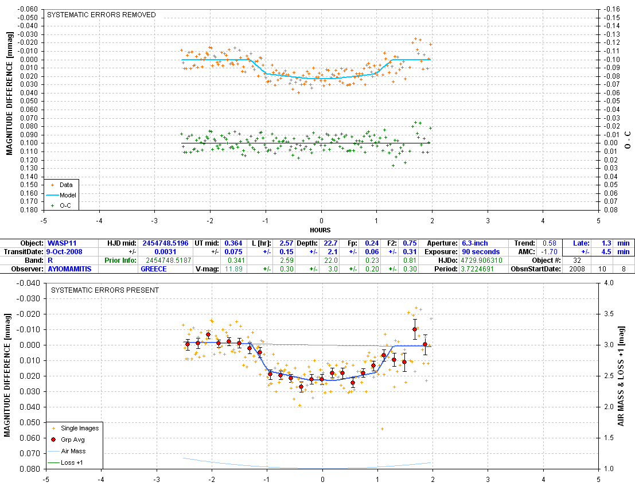Screen dimensions: 635x486
Task: Click Prior Info value 2454748.5187
Action: (169, 260)
